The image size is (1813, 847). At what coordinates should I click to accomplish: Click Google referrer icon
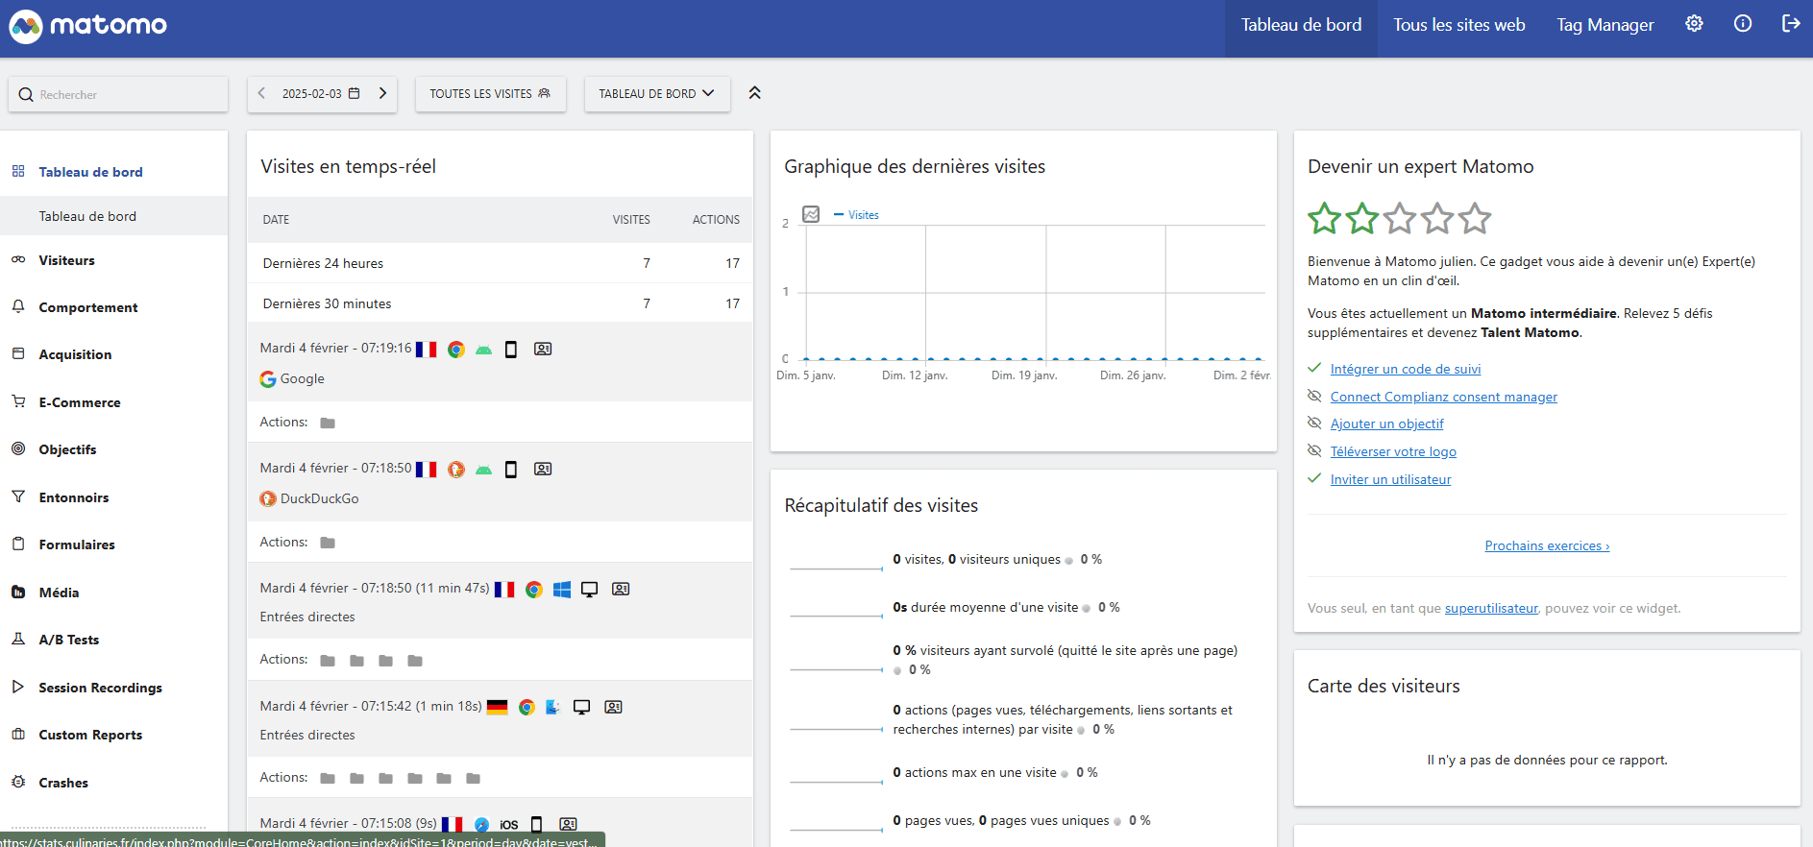pyautogui.click(x=268, y=379)
